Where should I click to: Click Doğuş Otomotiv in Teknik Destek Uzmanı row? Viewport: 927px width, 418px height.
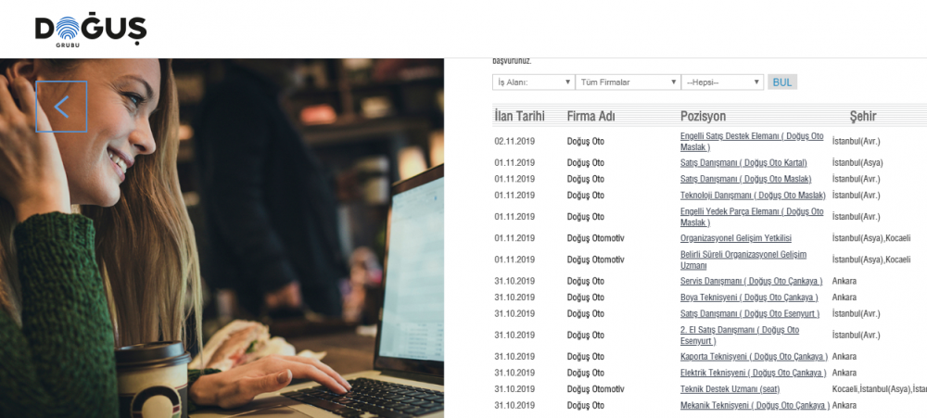coord(595,389)
